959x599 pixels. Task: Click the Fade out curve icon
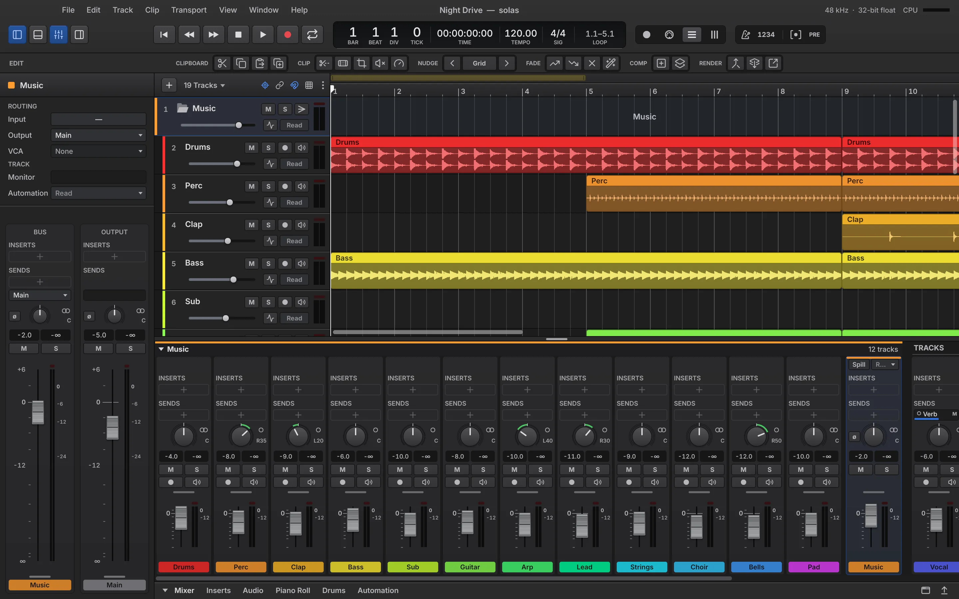point(573,63)
